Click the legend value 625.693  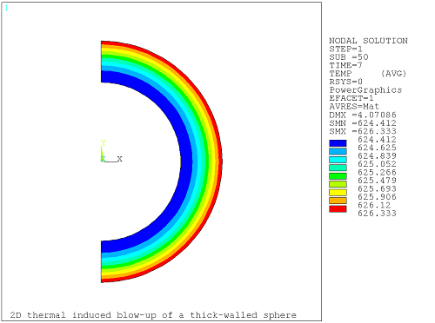pyautogui.click(x=377, y=188)
